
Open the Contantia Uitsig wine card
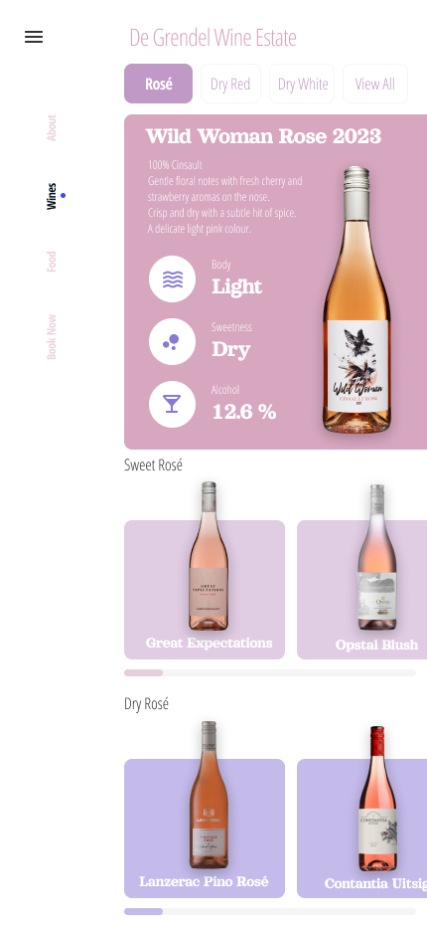362,829
